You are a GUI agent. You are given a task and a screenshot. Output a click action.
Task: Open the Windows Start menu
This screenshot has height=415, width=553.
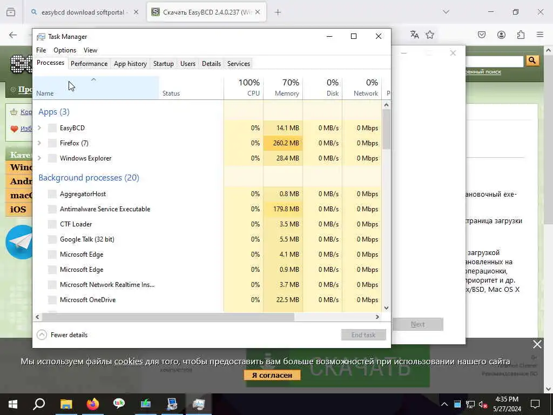coord(13,404)
